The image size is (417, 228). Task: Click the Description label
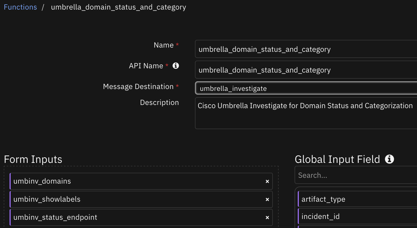(159, 103)
